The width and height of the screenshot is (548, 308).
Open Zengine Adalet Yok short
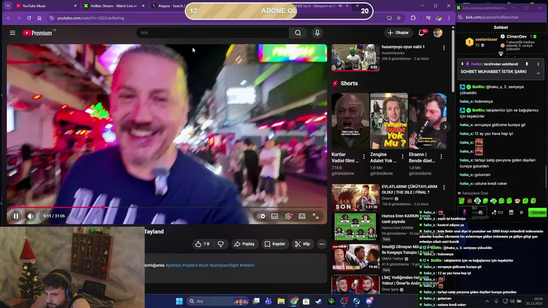point(389,121)
